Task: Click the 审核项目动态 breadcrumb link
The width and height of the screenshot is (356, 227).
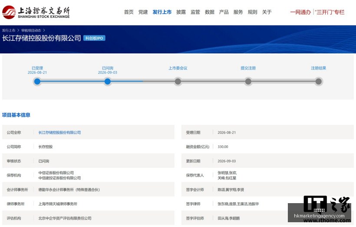Action: tap(31, 30)
